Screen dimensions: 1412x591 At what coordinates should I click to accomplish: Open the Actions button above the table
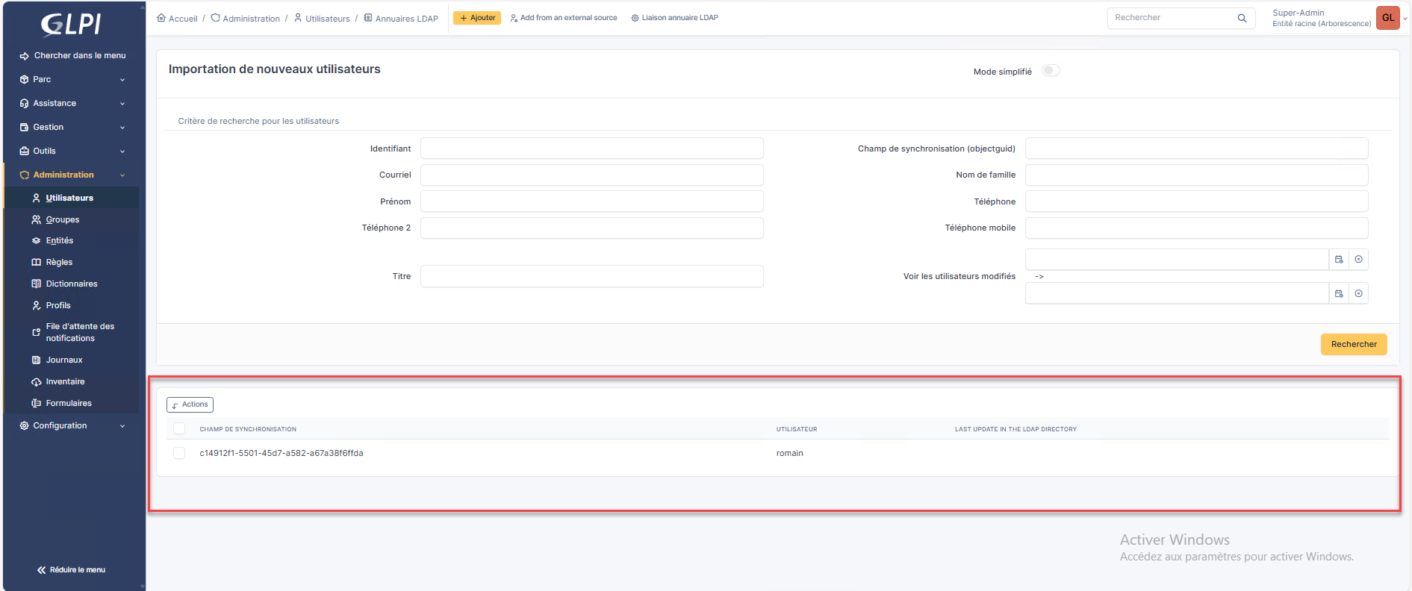point(190,404)
